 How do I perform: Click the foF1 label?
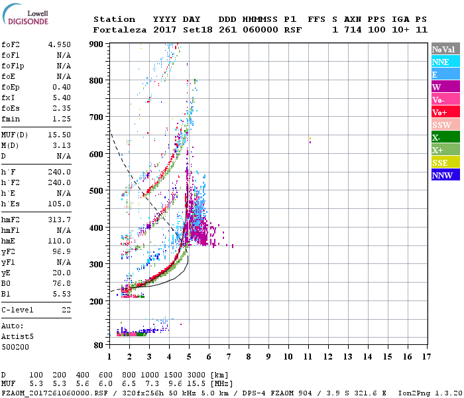click(x=11, y=55)
